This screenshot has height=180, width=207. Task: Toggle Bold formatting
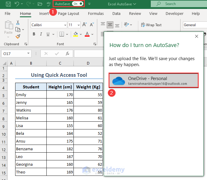34,34
